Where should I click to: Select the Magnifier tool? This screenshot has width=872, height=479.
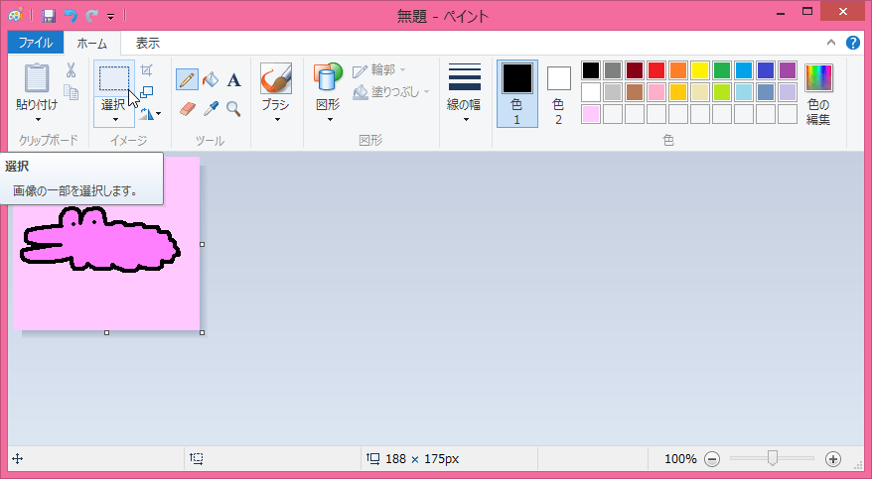point(233,109)
